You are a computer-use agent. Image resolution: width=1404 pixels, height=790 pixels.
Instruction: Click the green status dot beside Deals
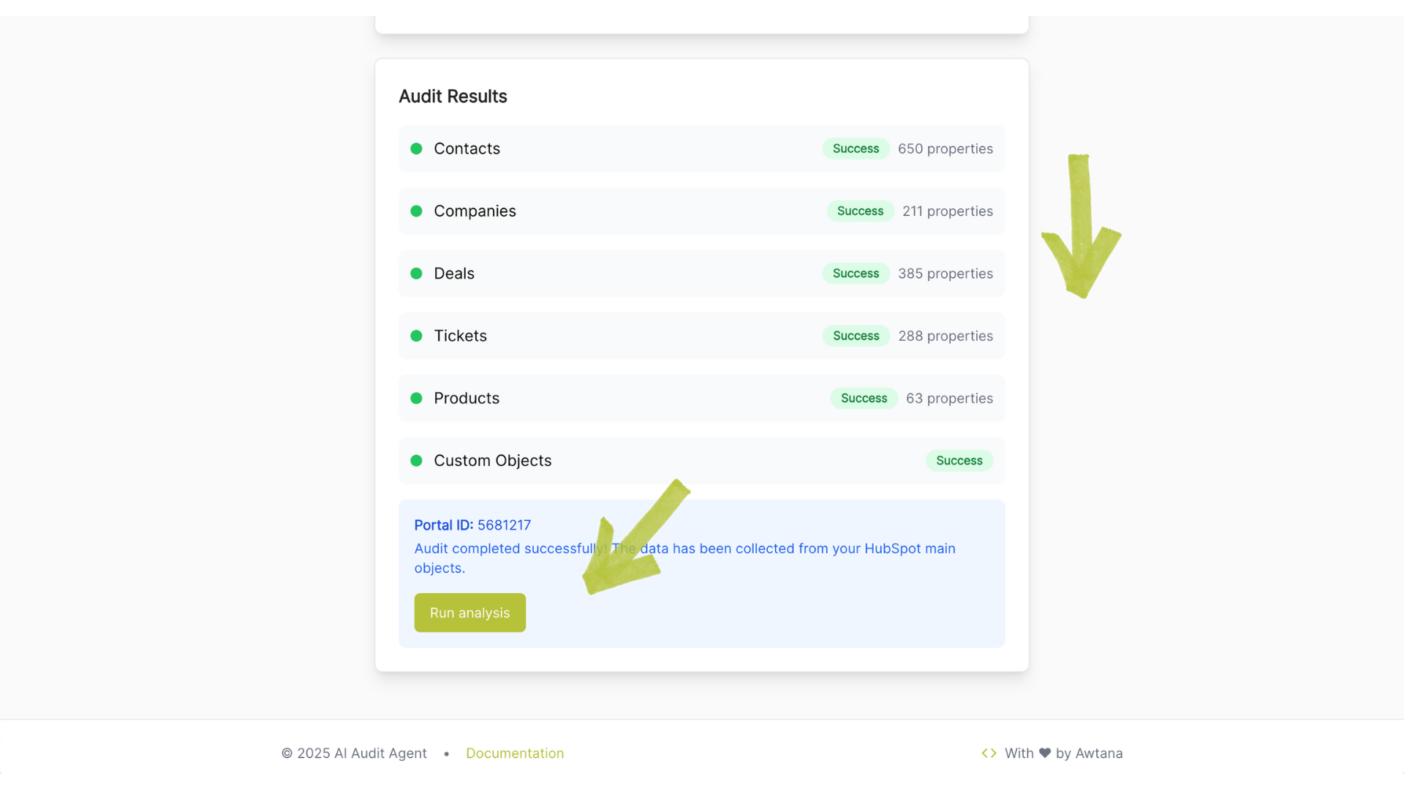pos(416,274)
